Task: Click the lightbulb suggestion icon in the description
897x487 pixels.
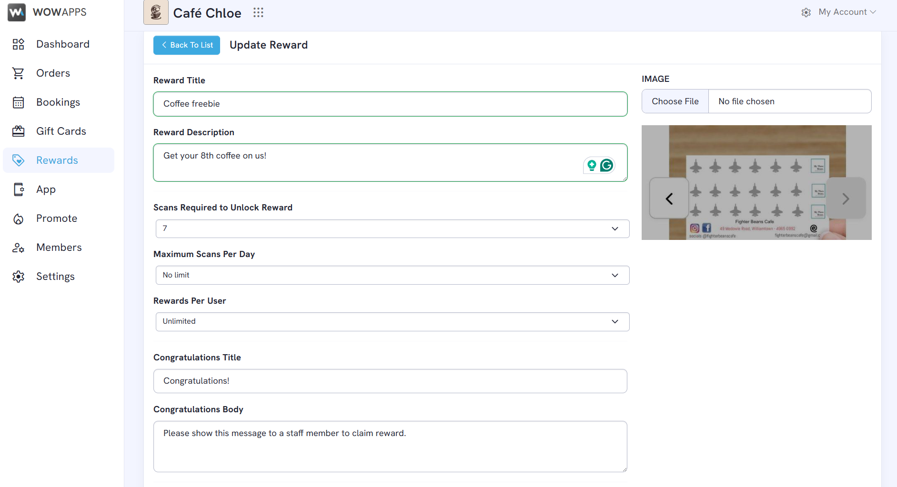Action: point(592,165)
